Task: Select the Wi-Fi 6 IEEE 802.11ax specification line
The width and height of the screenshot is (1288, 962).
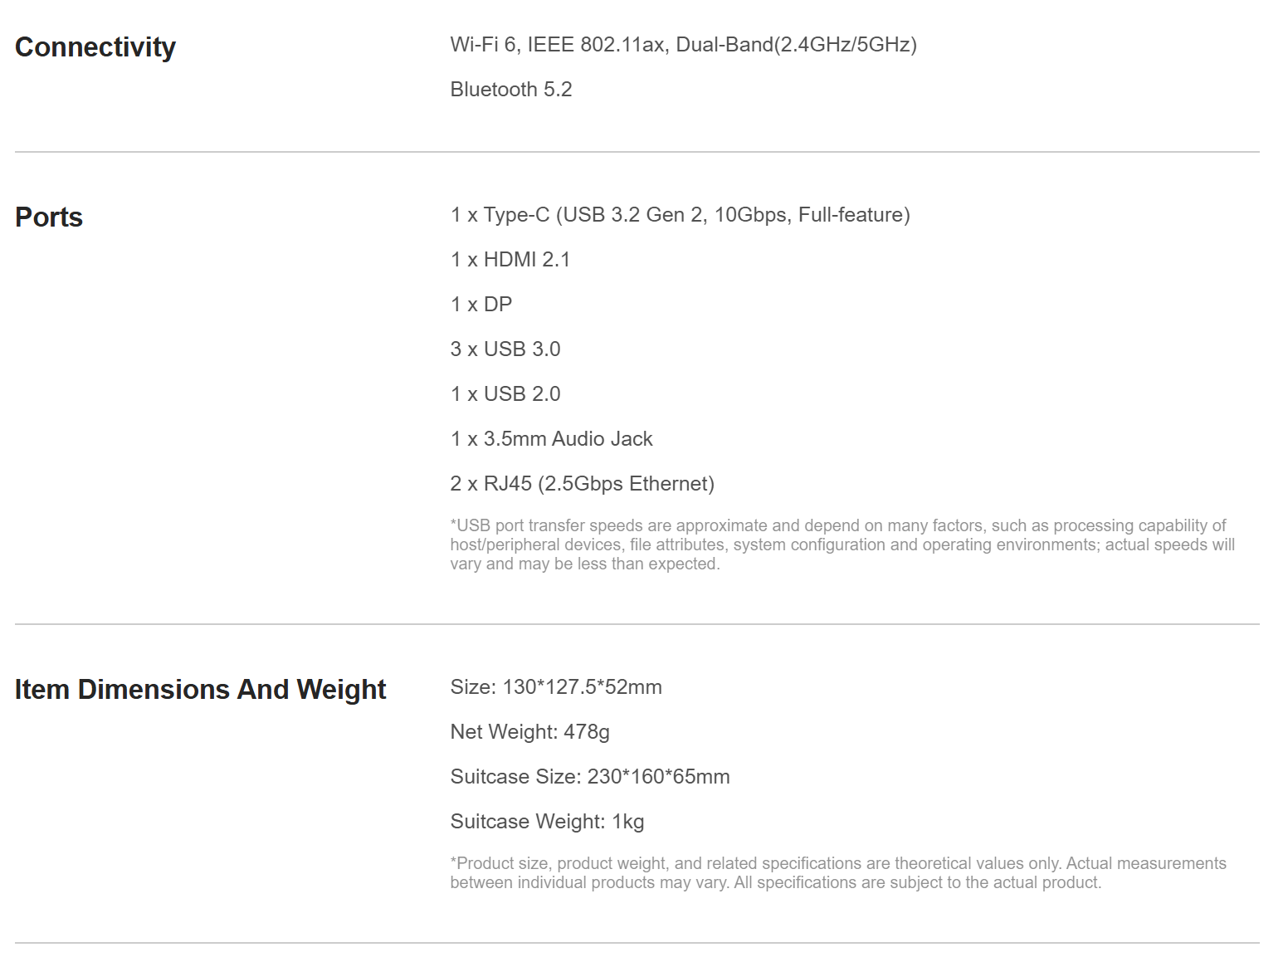Action: pos(683,45)
